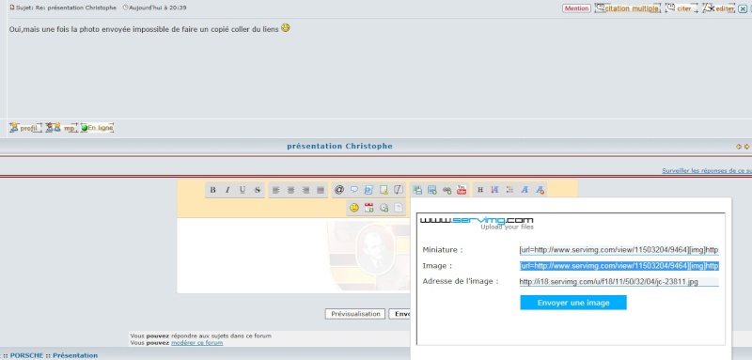Open the font color picker

pos(509,190)
